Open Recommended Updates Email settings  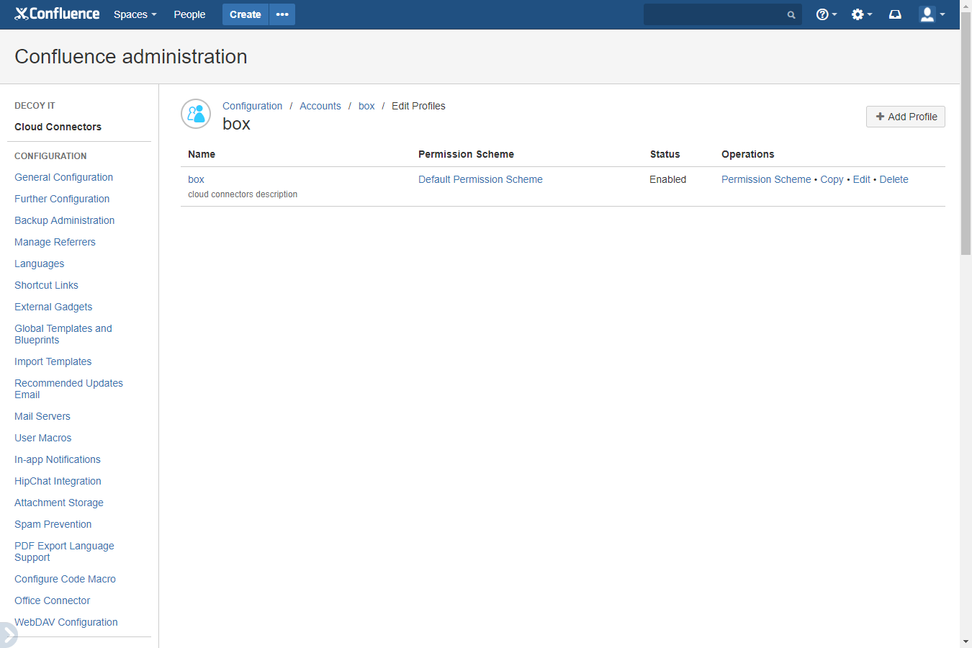point(68,389)
